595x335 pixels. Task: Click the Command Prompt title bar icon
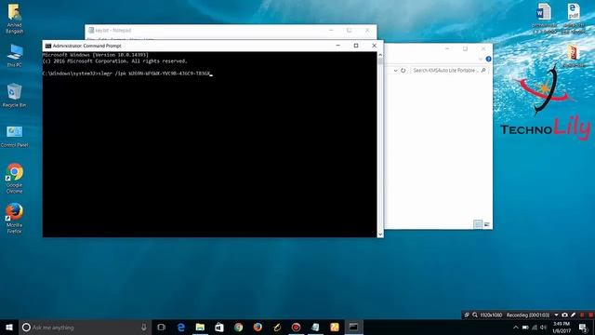tap(48, 46)
